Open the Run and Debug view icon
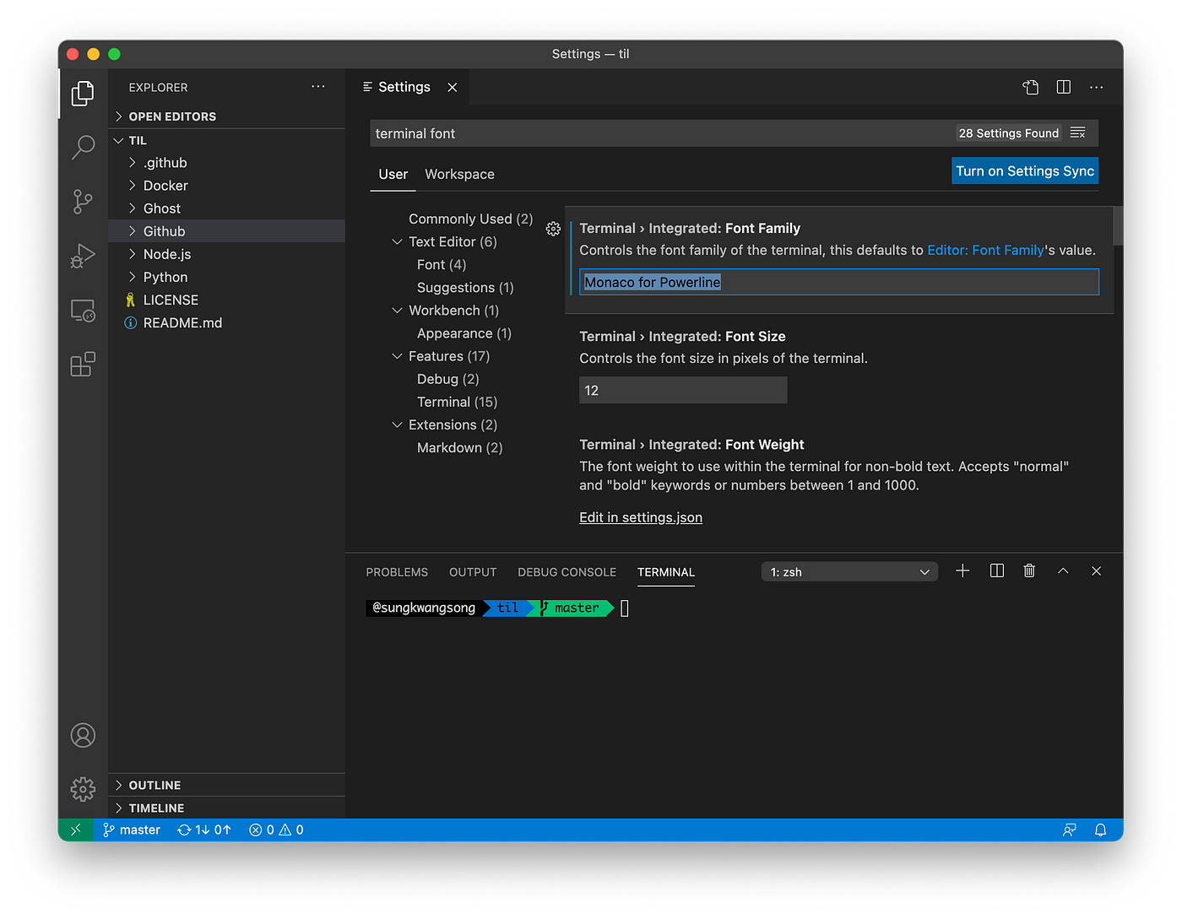The image size is (1182, 919). point(83,256)
